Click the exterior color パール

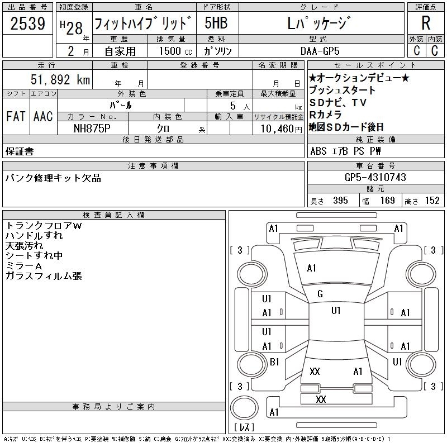coord(121,105)
